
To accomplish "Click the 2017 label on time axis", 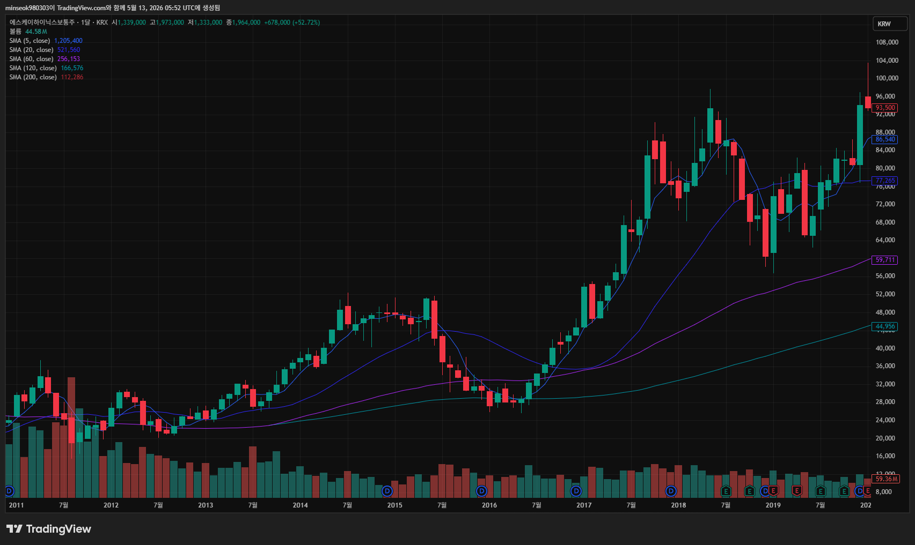I will click(x=584, y=505).
